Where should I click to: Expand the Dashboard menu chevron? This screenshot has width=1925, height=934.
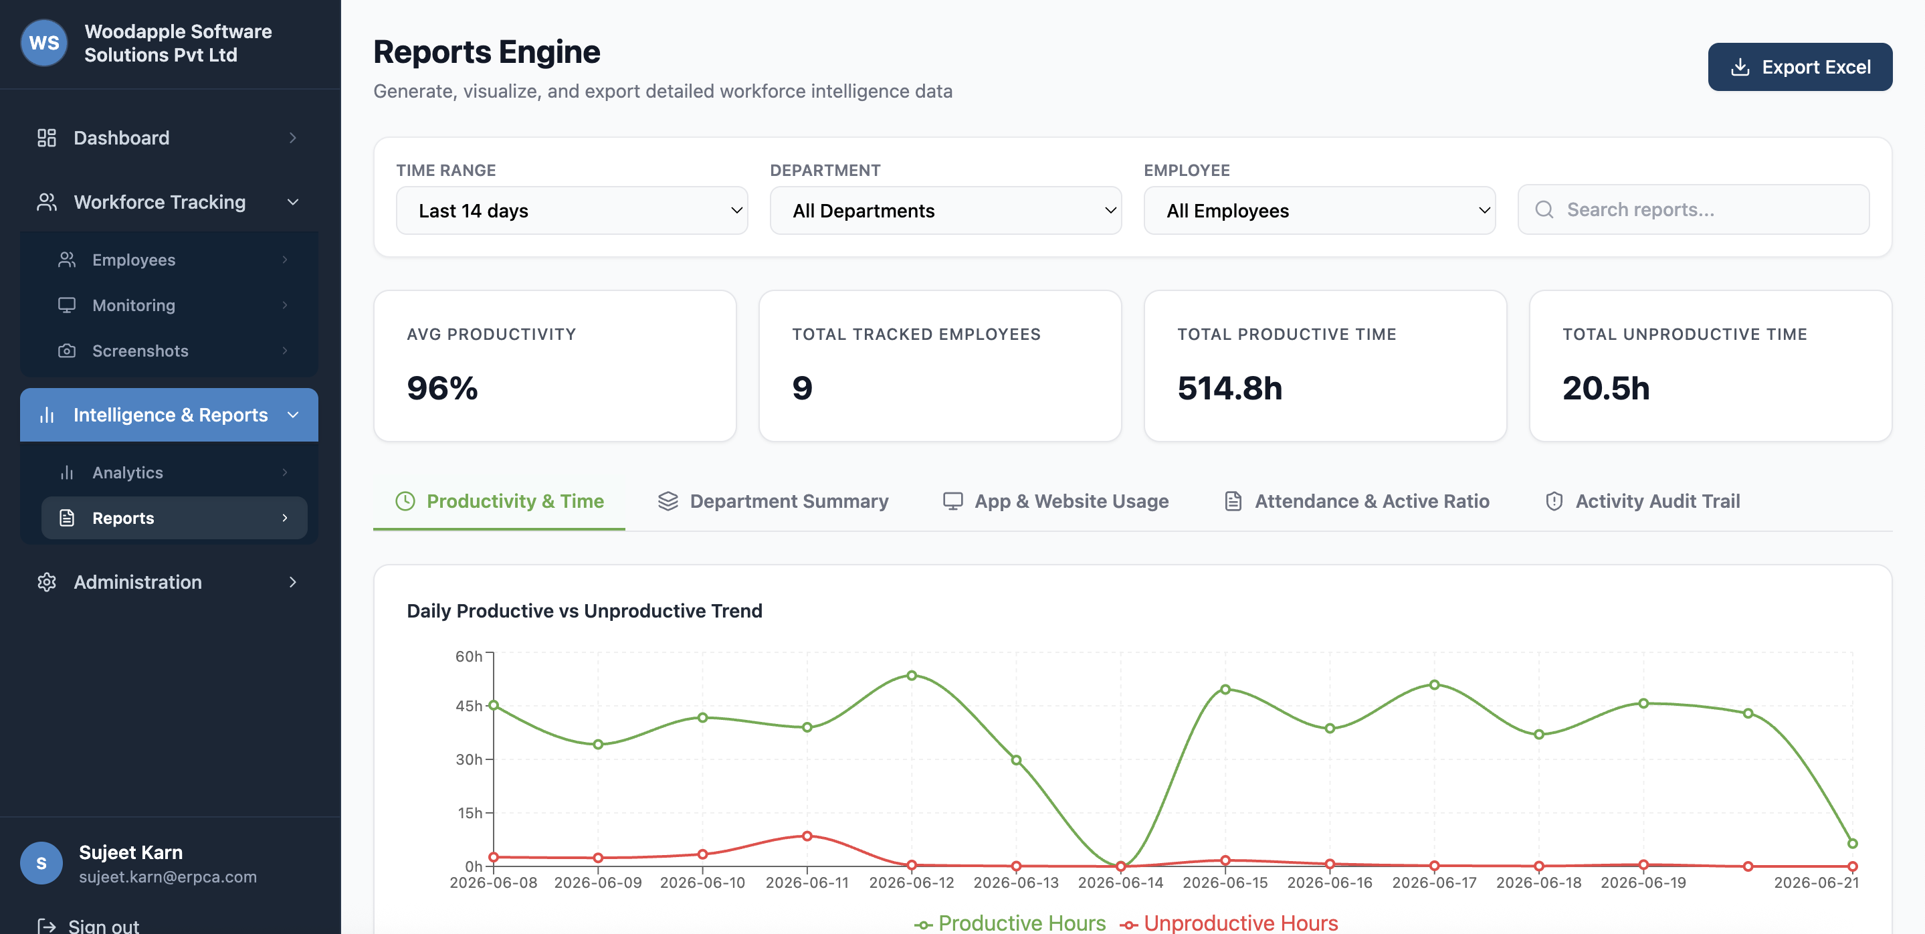point(293,137)
